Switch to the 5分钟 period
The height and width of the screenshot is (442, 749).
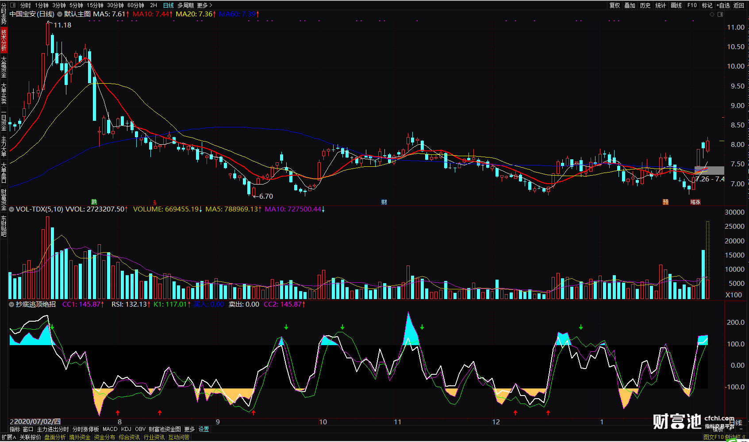point(76,5)
